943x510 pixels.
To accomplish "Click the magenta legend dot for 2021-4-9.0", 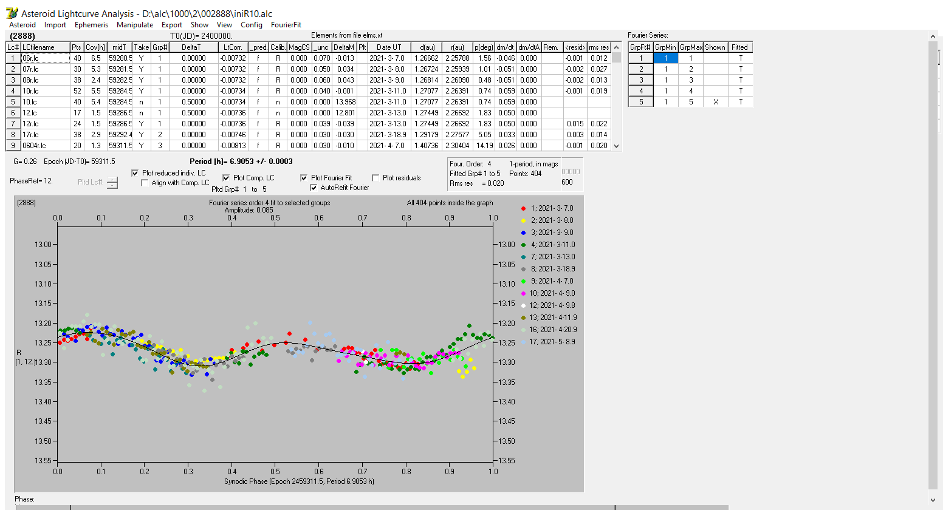I will click(x=523, y=293).
